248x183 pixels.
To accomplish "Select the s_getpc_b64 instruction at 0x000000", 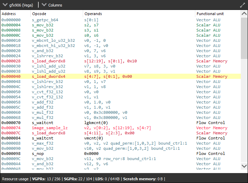I will [45, 20].
